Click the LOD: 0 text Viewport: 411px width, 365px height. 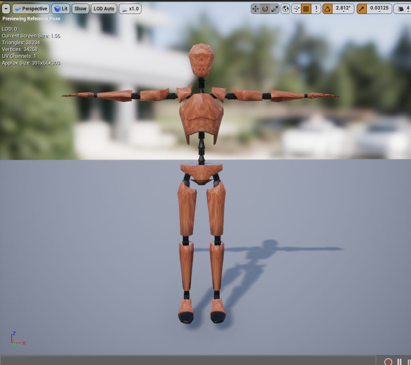10,29
